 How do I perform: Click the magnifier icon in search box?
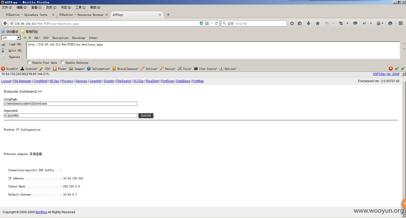[x=224, y=23]
